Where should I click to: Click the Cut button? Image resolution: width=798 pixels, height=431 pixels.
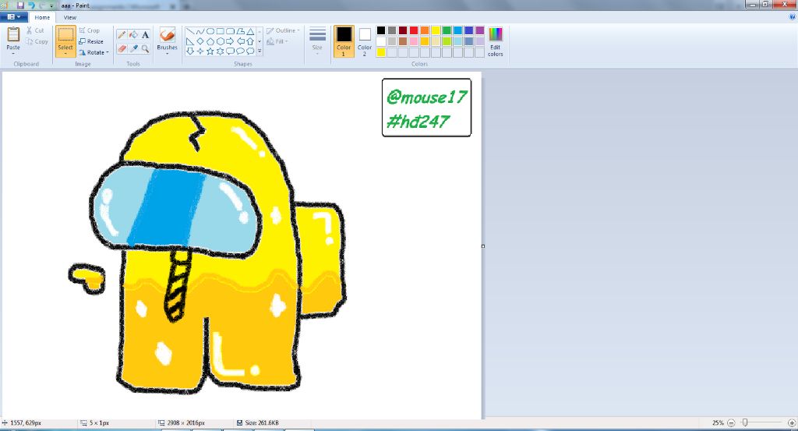35,30
